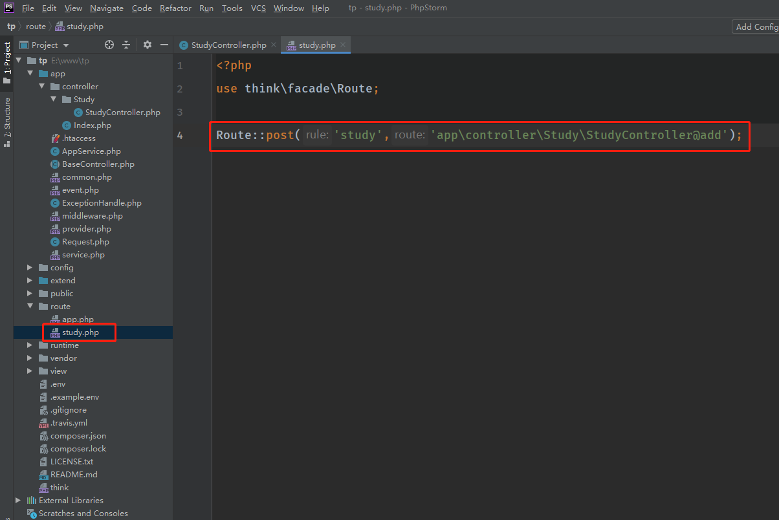Expand the extend folder

click(30, 280)
